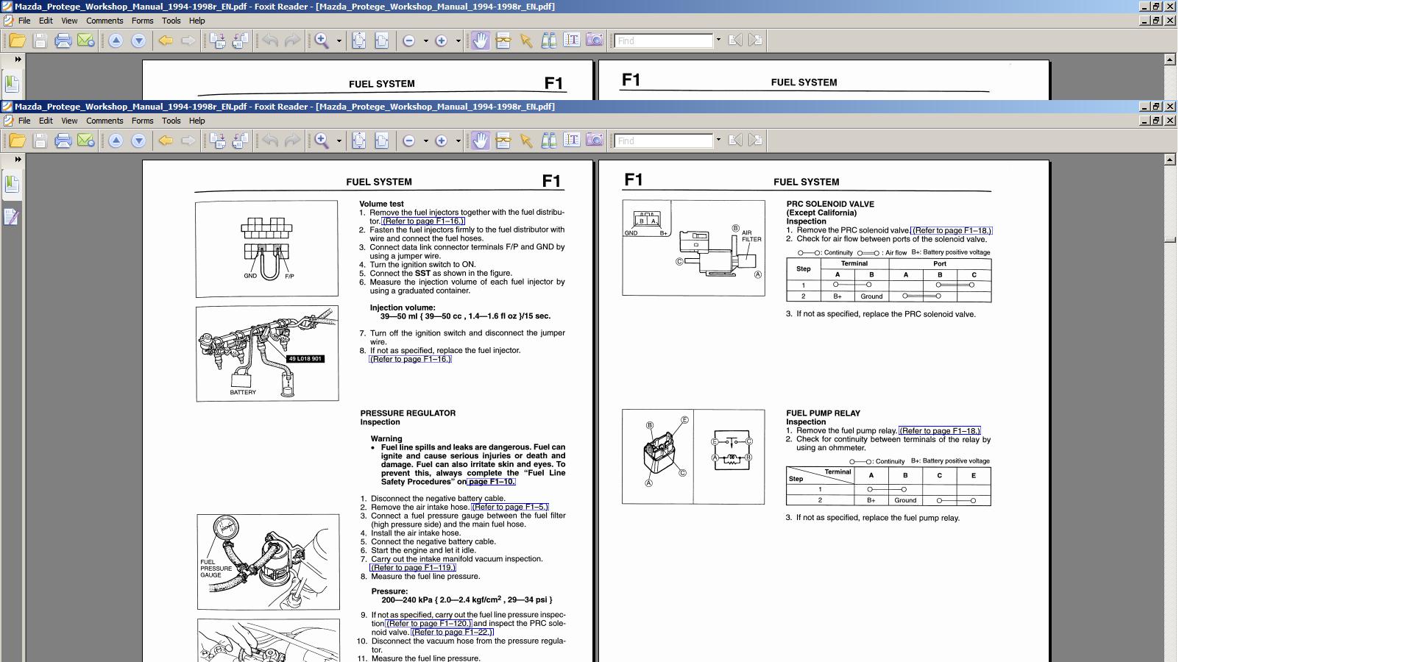
Task: Select Snapshot camera tool in lower window toolbar
Action: [595, 140]
